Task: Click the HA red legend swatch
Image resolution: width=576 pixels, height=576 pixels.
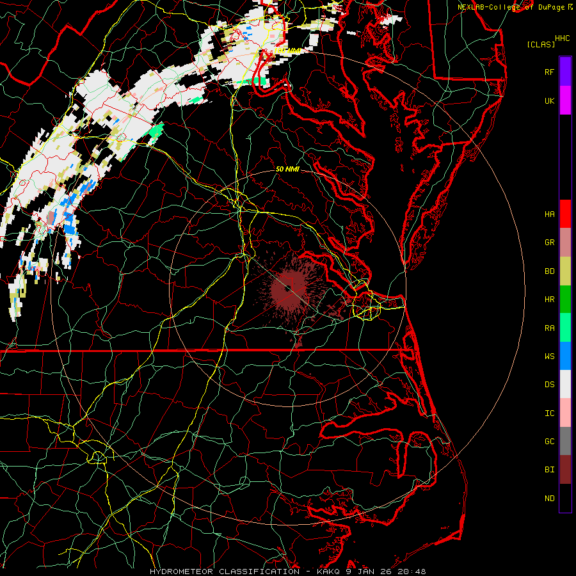Action: (x=565, y=214)
